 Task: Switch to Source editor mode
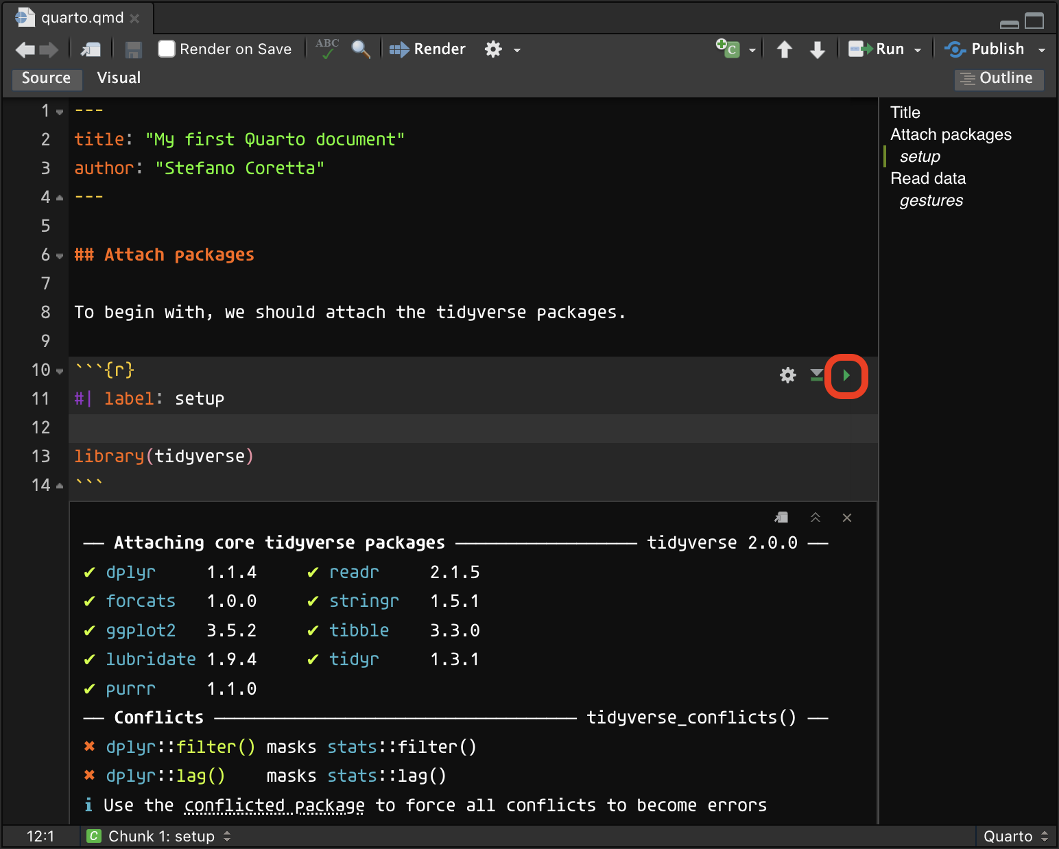pos(46,78)
